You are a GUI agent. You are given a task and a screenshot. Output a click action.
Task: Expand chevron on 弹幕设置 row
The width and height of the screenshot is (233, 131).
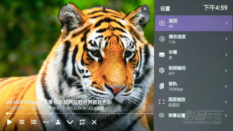click(x=226, y=115)
